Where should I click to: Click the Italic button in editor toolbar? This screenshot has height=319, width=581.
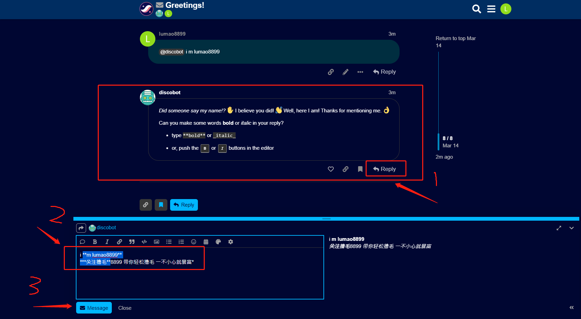tap(107, 242)
